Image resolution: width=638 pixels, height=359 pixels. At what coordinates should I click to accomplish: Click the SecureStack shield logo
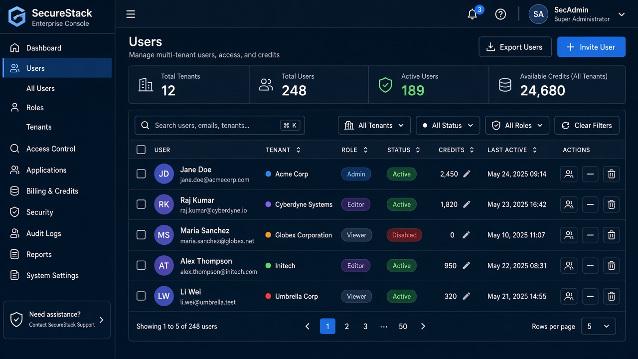click(x=17, y=16)
